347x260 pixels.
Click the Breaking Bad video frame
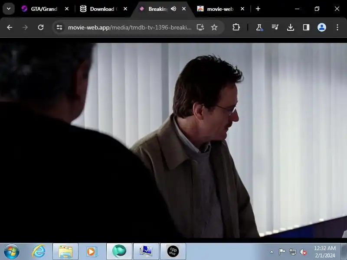click(x=173, y=140)
